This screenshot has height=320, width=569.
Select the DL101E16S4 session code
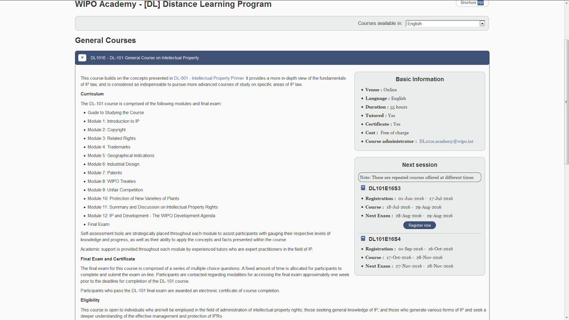point(384,239)
